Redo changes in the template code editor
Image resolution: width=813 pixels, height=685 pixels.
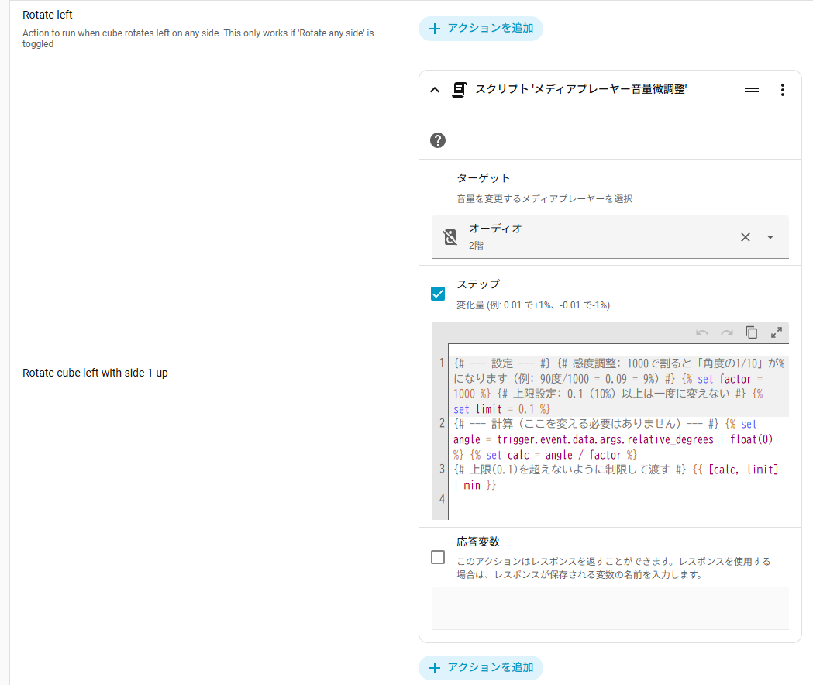(x=726, y=332)
